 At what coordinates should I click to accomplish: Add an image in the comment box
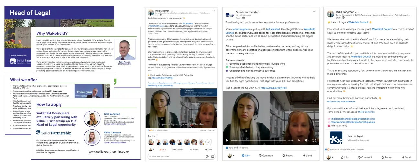click(212, 156)
